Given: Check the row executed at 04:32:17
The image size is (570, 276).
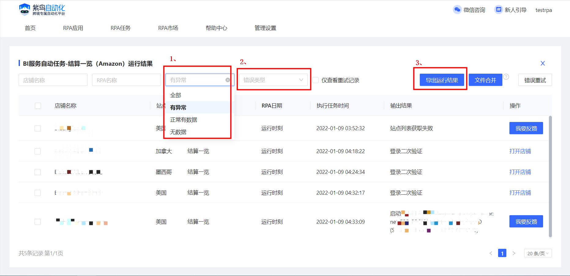Looking at the screenshot, I should pyautogui.click(x=38, y=193).
